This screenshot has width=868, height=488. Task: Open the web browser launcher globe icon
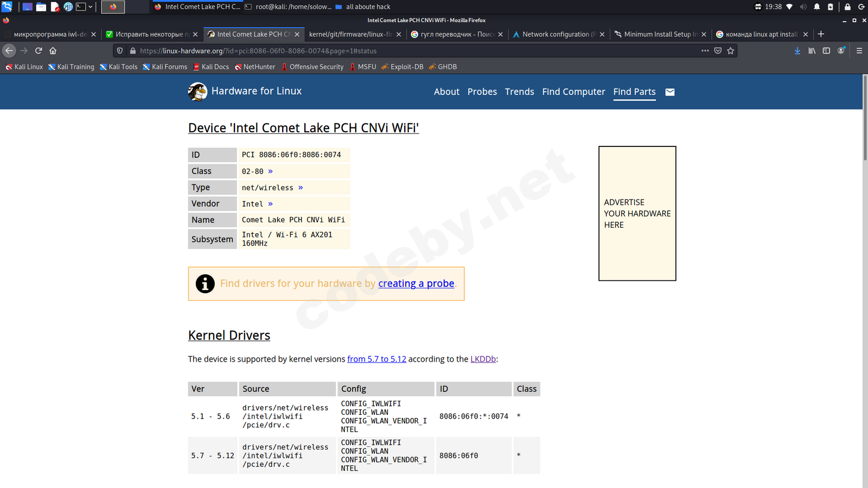[68, 7]
